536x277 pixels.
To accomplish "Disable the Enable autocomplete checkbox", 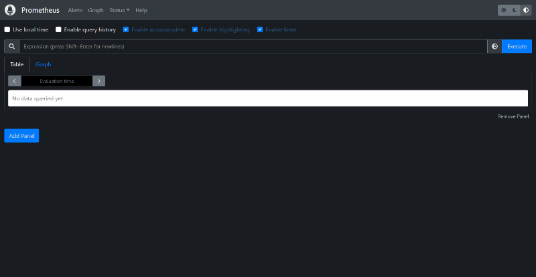I will pyautogui.click(x=126, y=29).
